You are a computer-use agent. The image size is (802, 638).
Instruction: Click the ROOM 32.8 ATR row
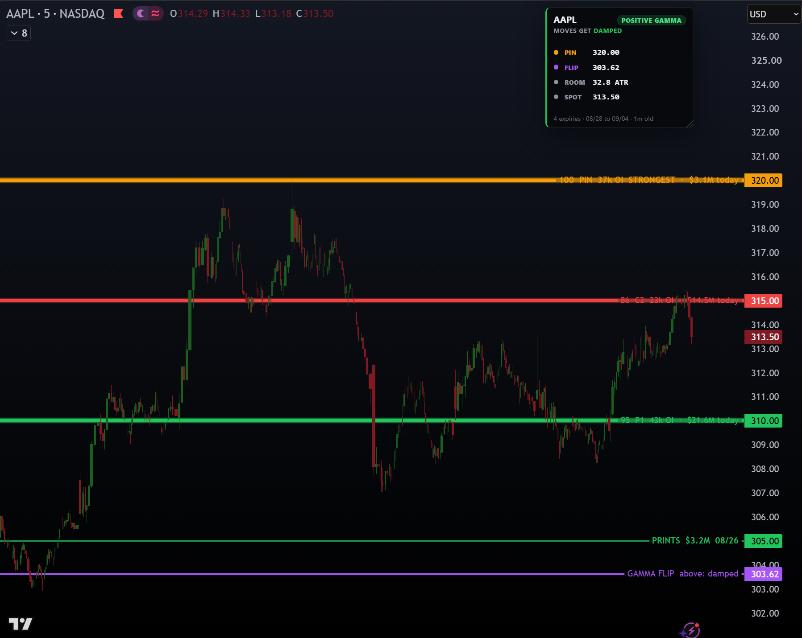619,82
